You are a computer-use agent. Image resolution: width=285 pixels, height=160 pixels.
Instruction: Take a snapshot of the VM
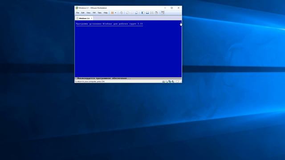pyautogui.click(x=128, y=13)
